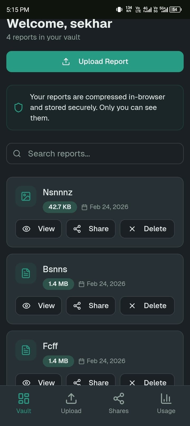Screen dimensions: 190x426
Task: Click the calendar icon next to Feb 24 on Nsnnnz
Action: (84, 207)
